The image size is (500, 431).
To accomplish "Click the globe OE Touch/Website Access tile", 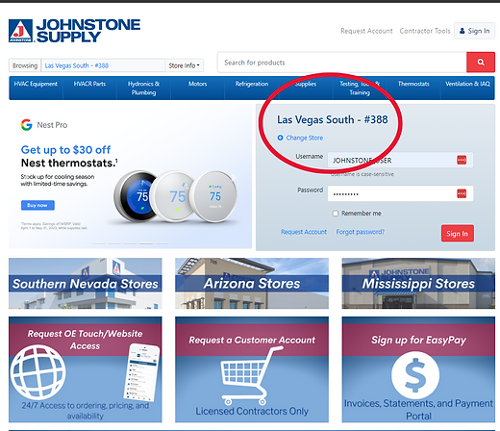I will click(x=86, y=369).
